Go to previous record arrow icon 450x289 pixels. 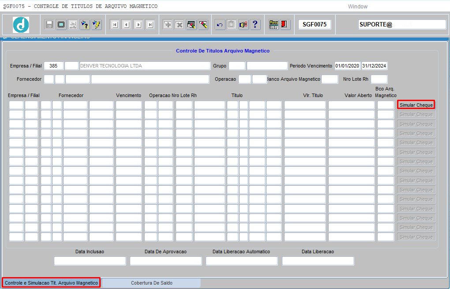[x=127, y=25]
